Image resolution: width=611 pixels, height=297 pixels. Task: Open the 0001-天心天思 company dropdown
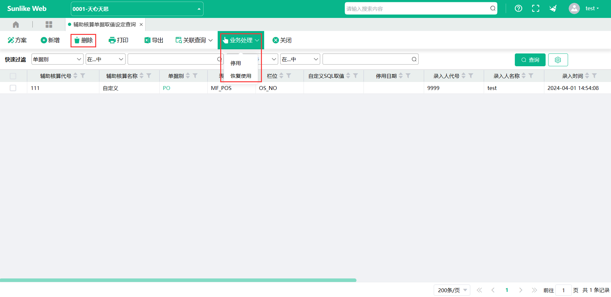(137, 9)
